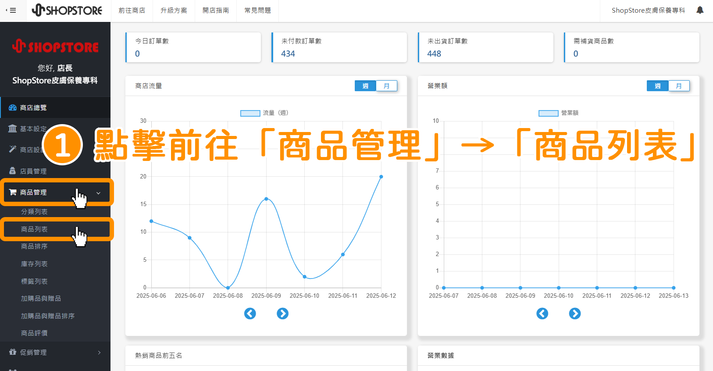Expand 促銷管理 menu chevron
The image size is (713, 371).
100,353
